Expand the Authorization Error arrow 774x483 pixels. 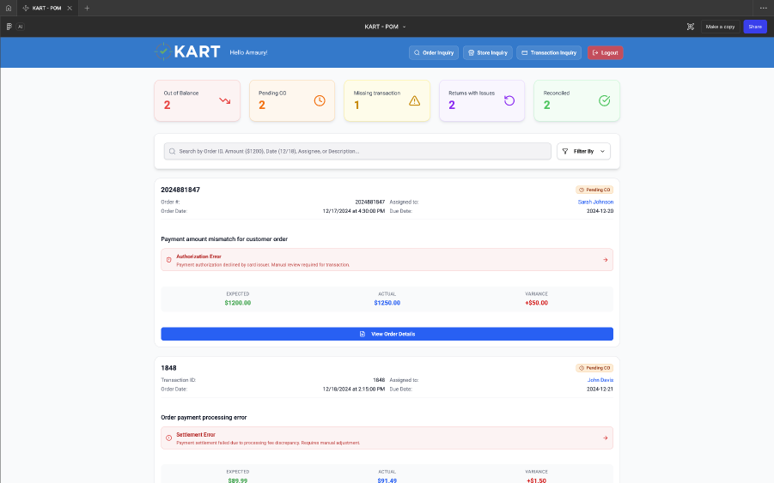coord(605,260)
